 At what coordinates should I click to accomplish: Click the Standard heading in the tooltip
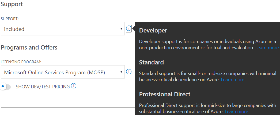click(151, 62)
